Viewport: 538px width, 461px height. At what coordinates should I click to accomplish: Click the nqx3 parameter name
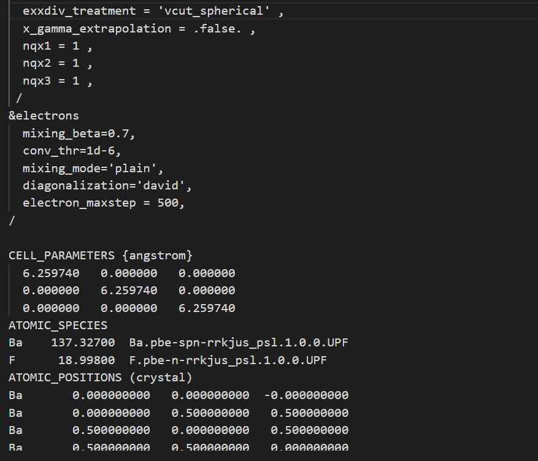37,80
